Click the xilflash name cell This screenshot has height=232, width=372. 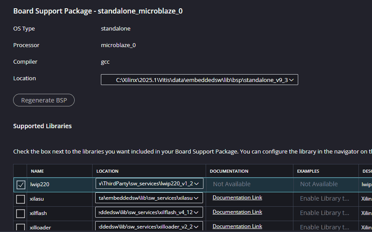(x=38, y=213)
